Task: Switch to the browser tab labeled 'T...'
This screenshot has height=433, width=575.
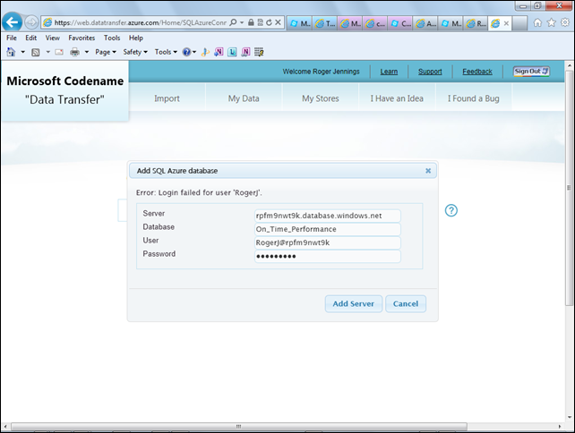Action: 325,23
